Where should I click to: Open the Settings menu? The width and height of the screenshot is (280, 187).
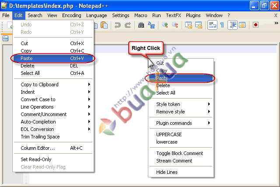click(x=121, y=15)
